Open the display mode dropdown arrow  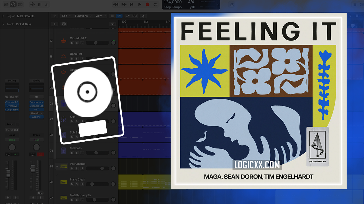[x=218, y=5]
